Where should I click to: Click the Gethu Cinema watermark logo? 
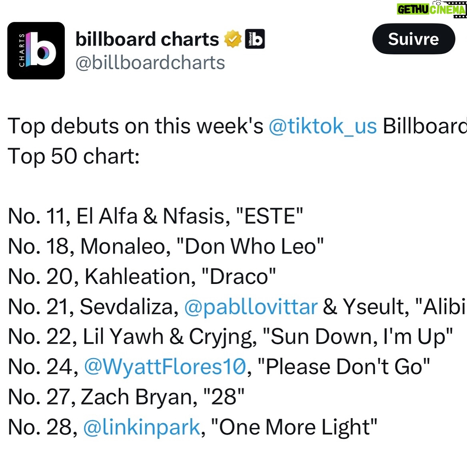[431, 9]
